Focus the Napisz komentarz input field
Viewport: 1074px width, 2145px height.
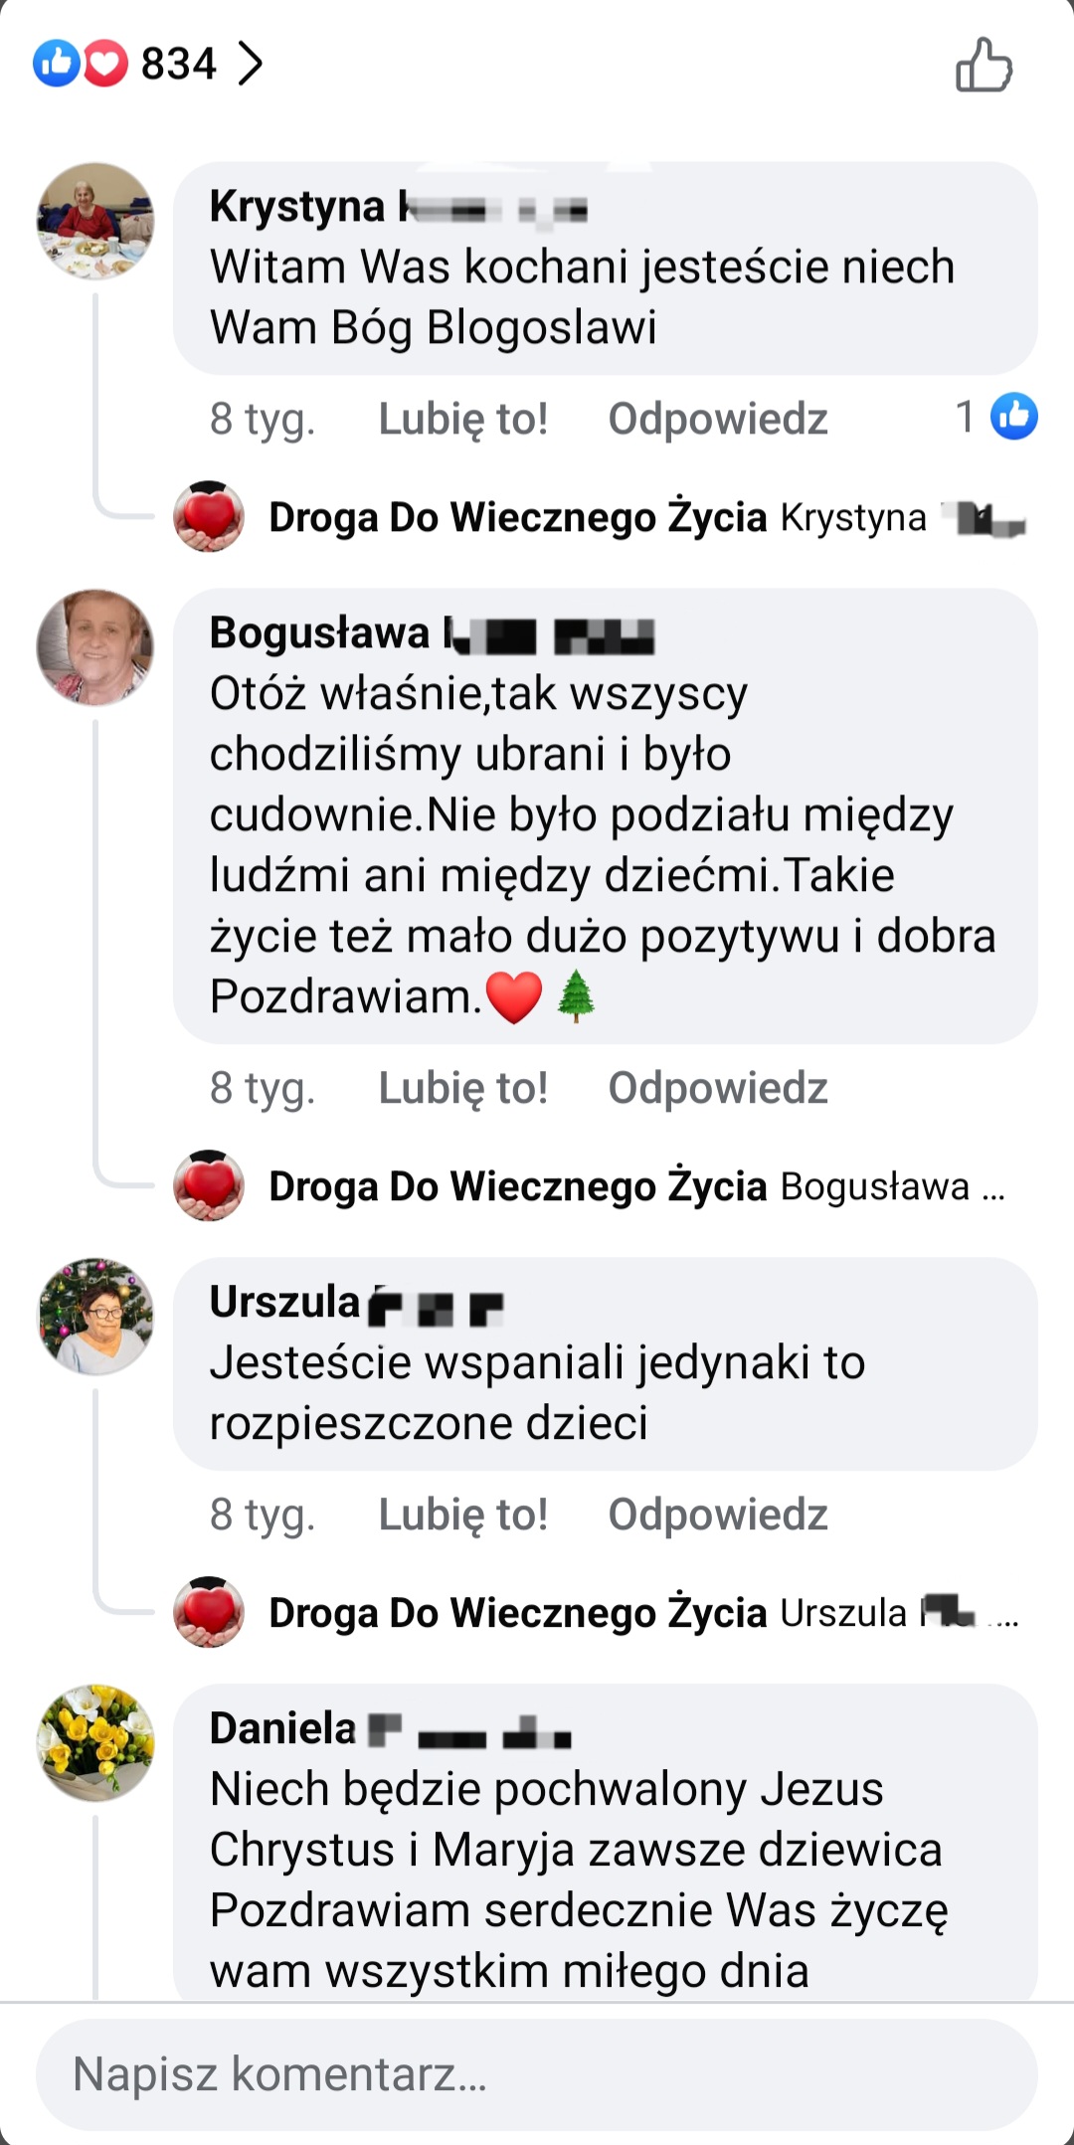tap(537, 2074)
